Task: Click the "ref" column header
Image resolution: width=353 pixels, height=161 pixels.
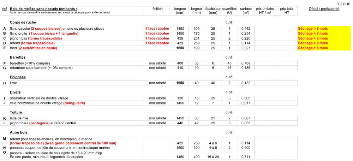Action: [x=4, y=8]
